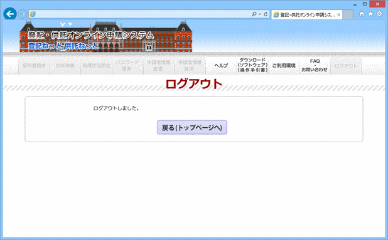Viewport: 388px width, 240px height.
Task: Maximize the browser window
Action: (x=365, y=4)
